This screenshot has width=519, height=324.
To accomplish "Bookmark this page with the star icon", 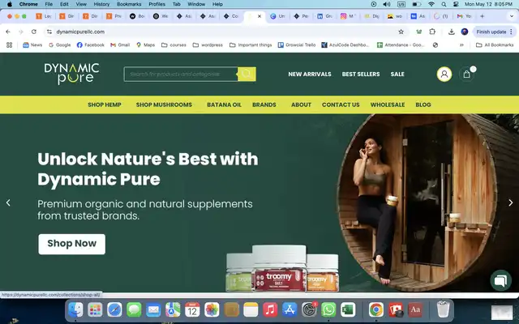I will click(401, 32).
